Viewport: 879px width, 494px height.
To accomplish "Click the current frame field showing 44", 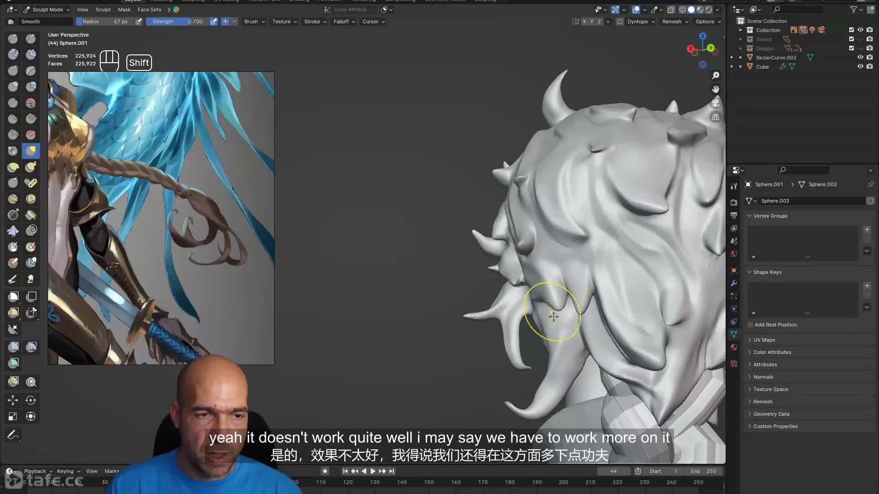I will point(613,471).
